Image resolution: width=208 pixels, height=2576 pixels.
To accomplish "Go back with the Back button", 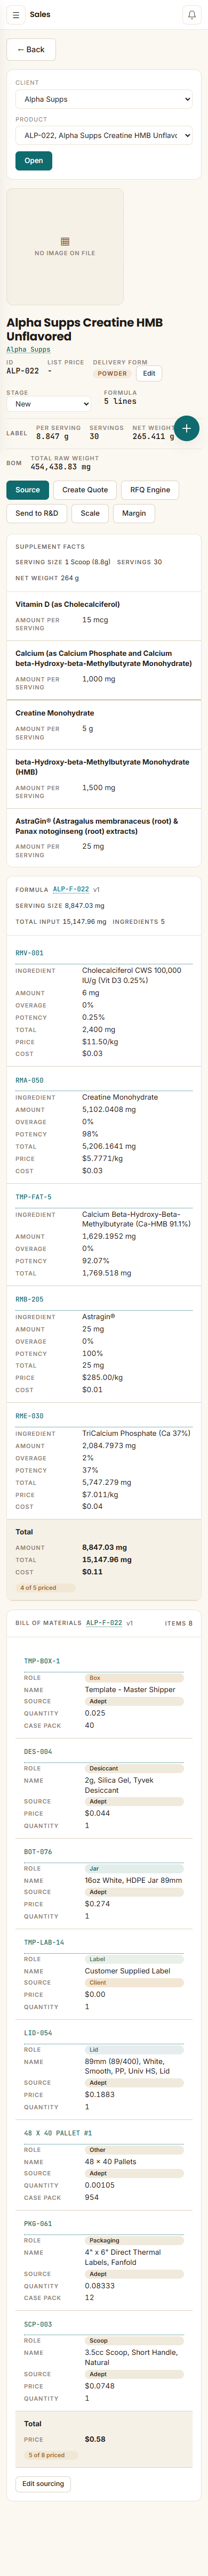I will pyautogui.click(x=31, y=49).
